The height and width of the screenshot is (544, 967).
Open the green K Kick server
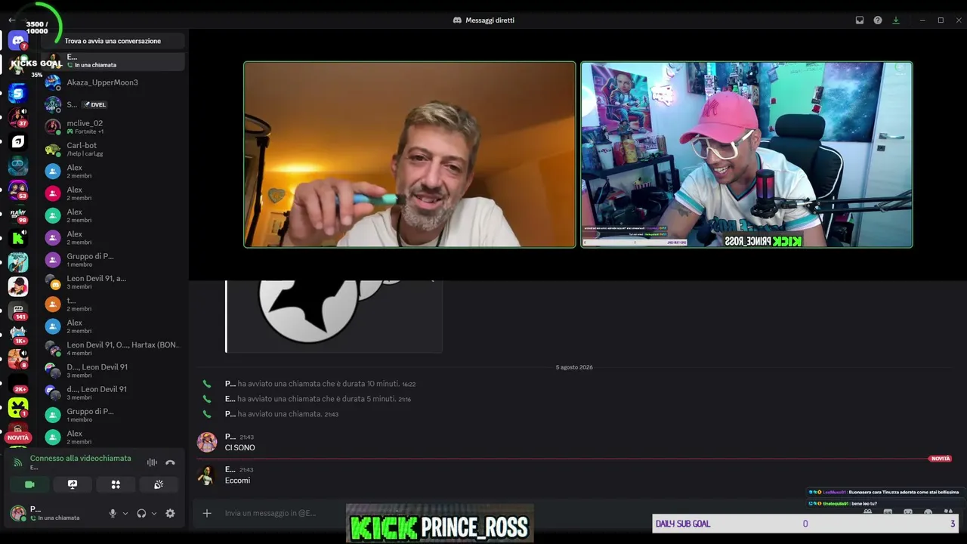click(x=18, y=239)
